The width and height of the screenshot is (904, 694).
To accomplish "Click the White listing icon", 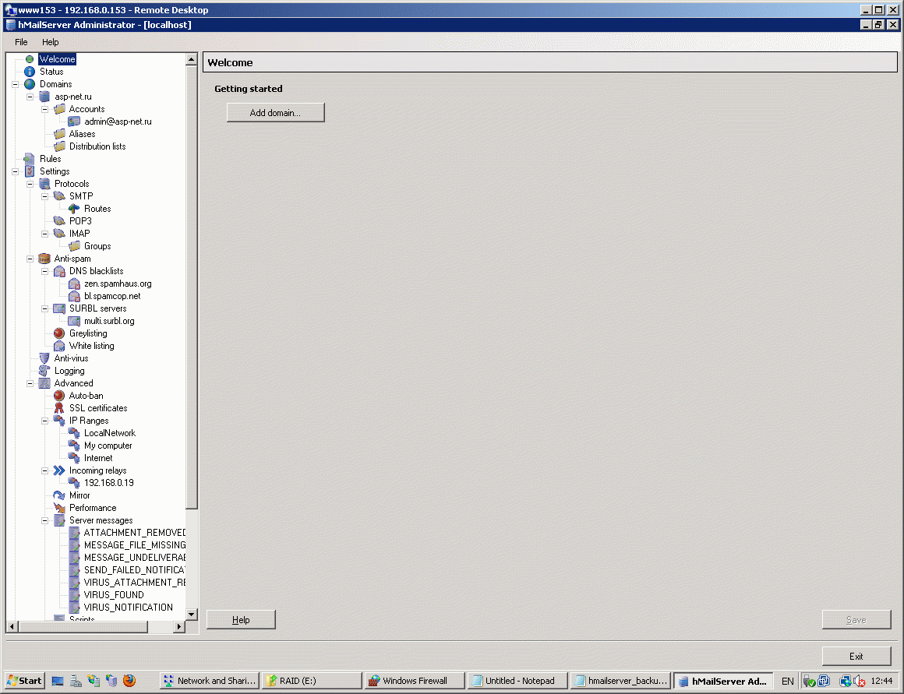I will pyautogui.click(x=58, y=346).
